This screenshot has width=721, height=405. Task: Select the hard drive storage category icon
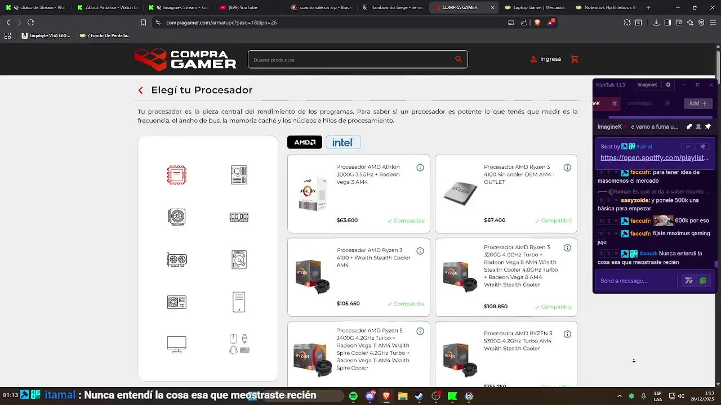coord(239,259)
